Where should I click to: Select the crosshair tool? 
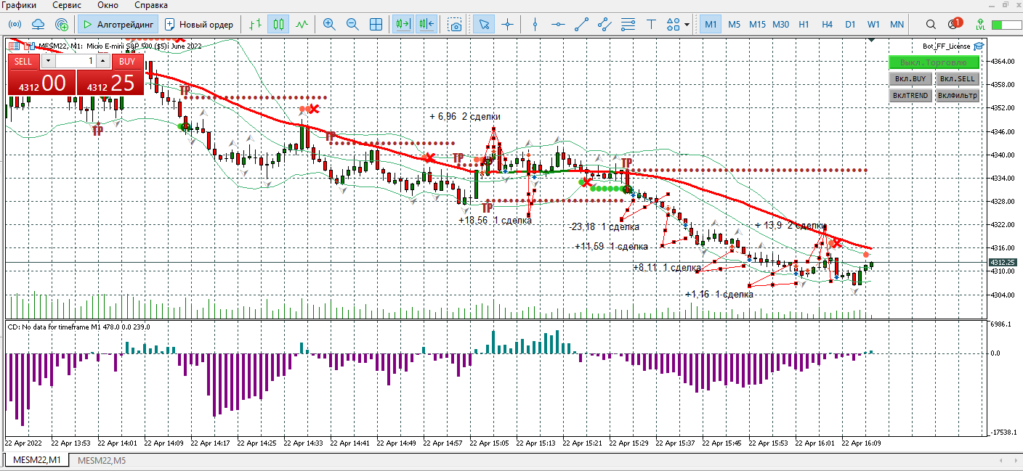click(507, 24)
